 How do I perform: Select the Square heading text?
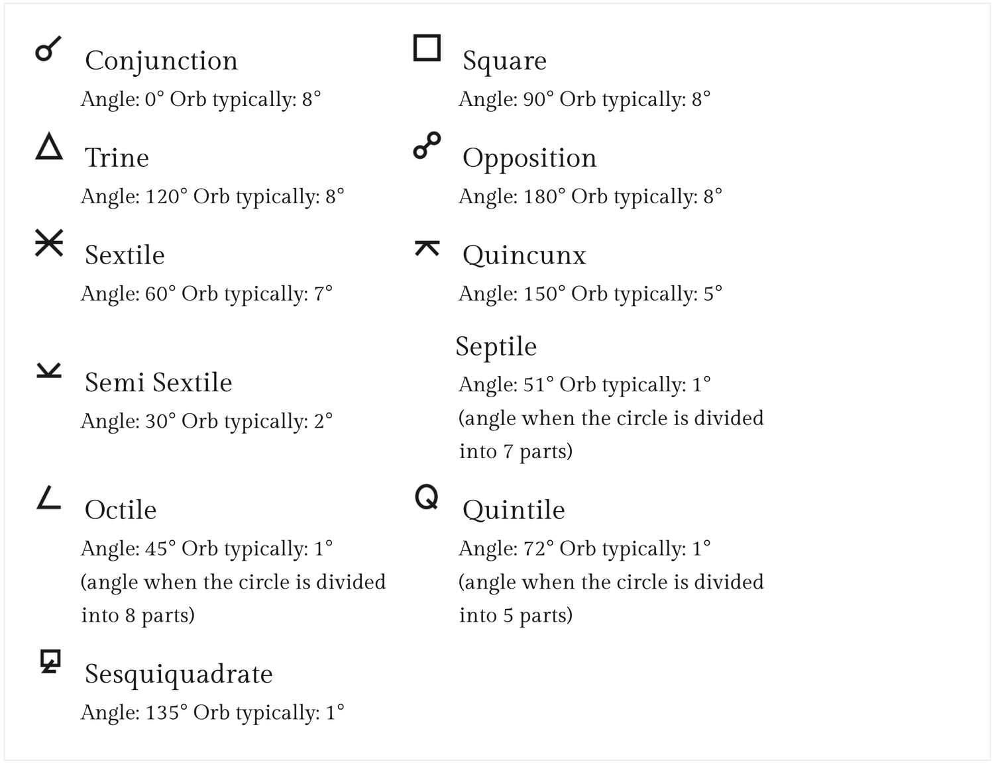point(504,61)
